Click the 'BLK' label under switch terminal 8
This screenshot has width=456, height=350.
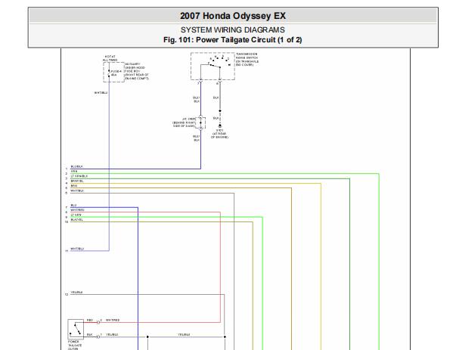pos(216,98)
